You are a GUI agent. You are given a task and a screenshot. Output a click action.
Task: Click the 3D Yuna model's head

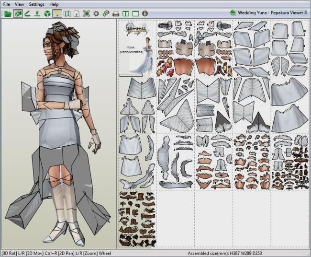point(60,43)
